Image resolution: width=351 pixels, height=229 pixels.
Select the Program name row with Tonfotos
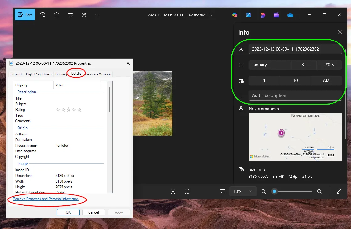coord(60,145)
